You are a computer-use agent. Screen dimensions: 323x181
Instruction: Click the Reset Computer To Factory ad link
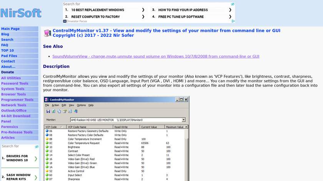(x=95, y=17)
